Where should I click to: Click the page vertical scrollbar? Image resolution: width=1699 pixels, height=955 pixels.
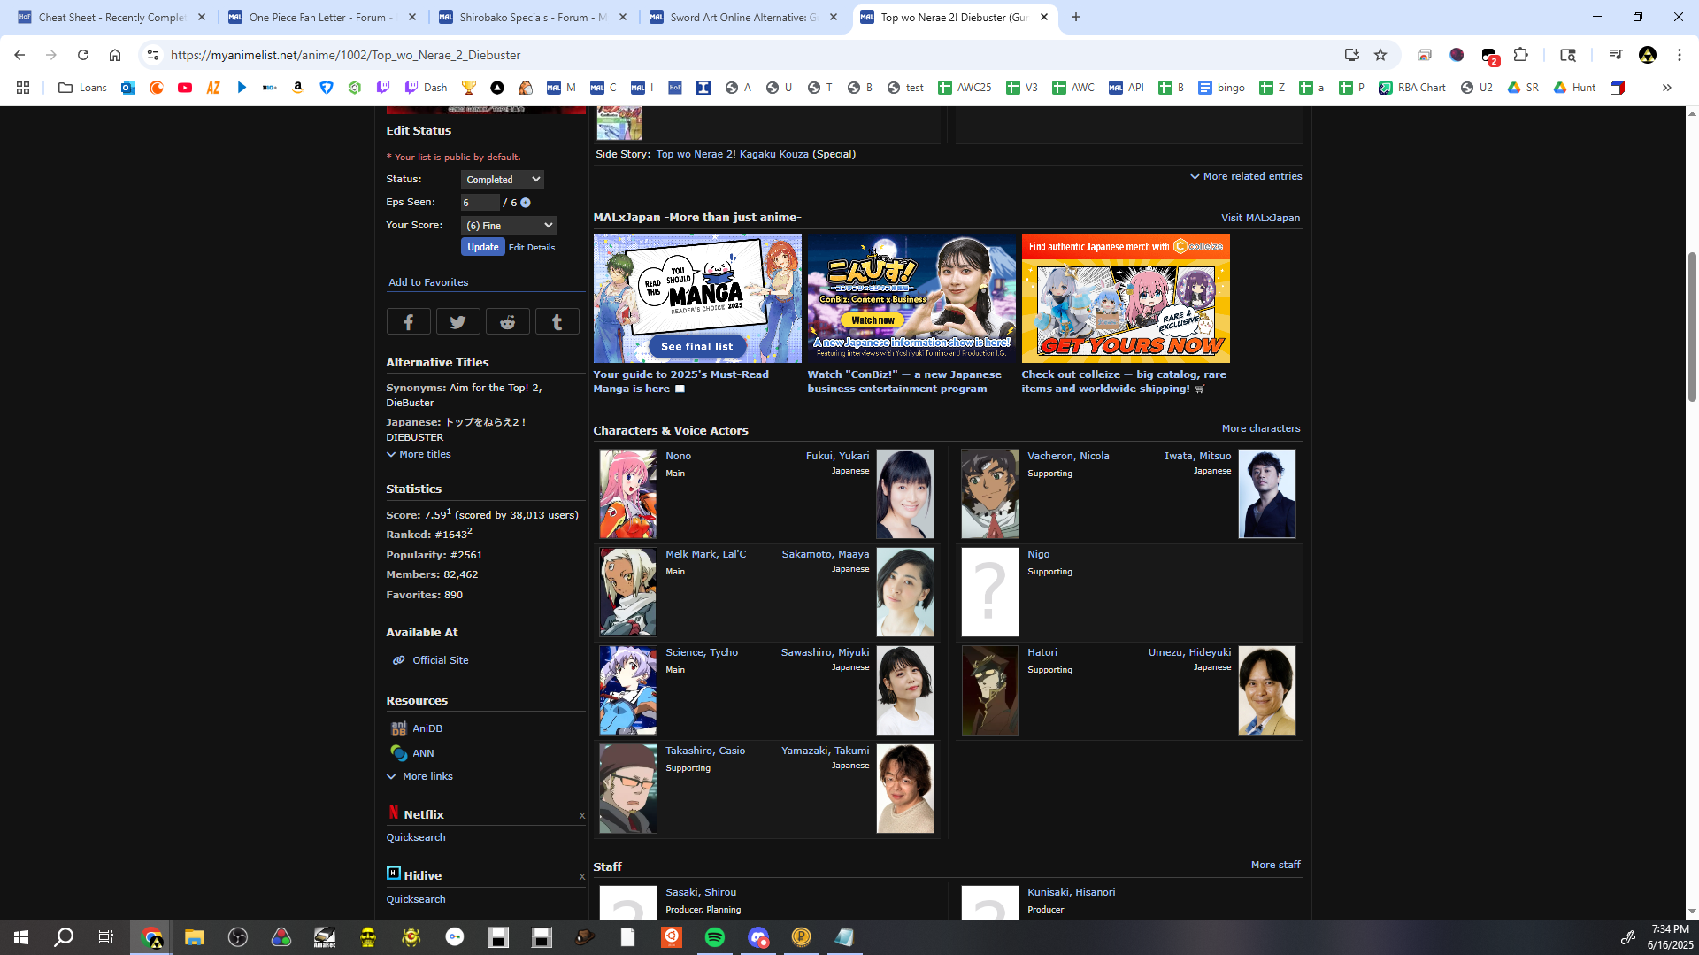pos(1692,327)
